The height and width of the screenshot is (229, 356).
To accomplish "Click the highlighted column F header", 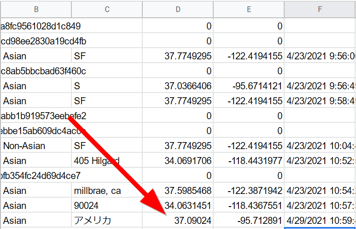I will 320,9.
